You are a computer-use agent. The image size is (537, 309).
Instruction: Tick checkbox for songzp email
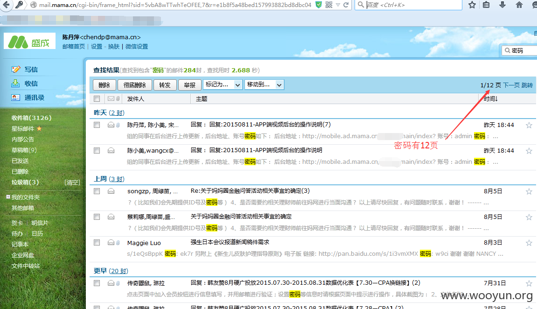pyautogui.click(x=97, y=191)
